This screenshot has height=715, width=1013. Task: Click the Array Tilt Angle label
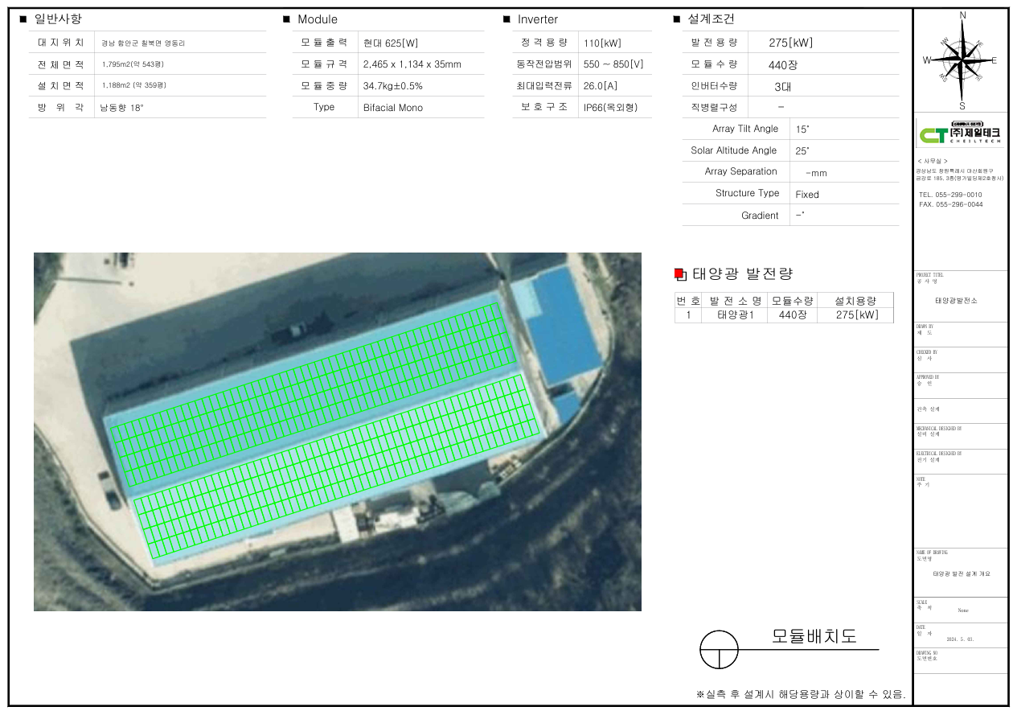(744, 129)
